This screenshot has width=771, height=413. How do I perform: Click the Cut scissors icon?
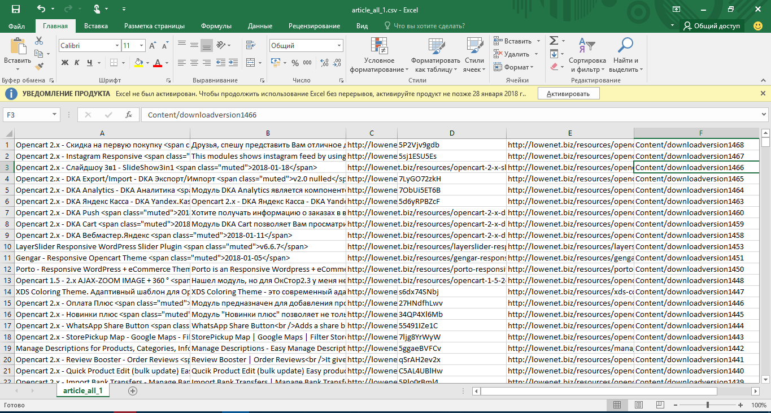tap(39, 41)
